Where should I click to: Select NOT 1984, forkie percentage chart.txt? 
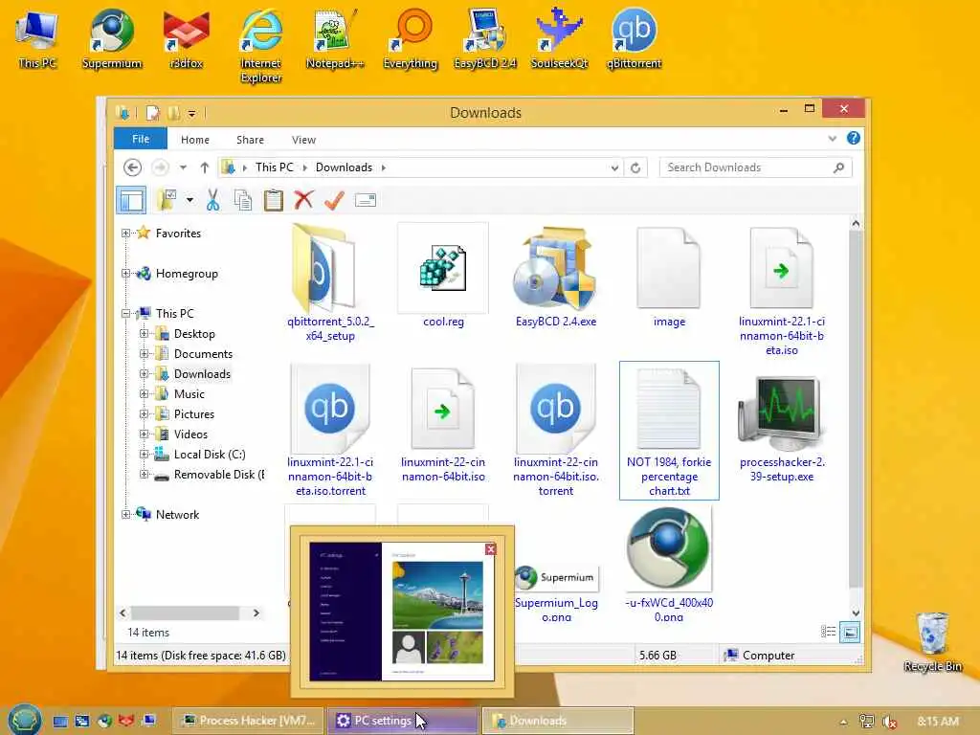[x=669, y=431]
